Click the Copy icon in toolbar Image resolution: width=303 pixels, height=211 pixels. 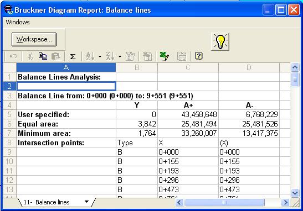tap(43, 56)
